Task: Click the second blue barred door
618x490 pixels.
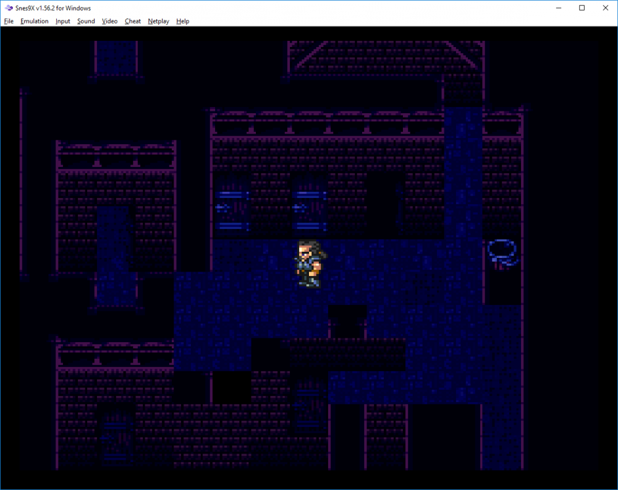Action: 310,207
